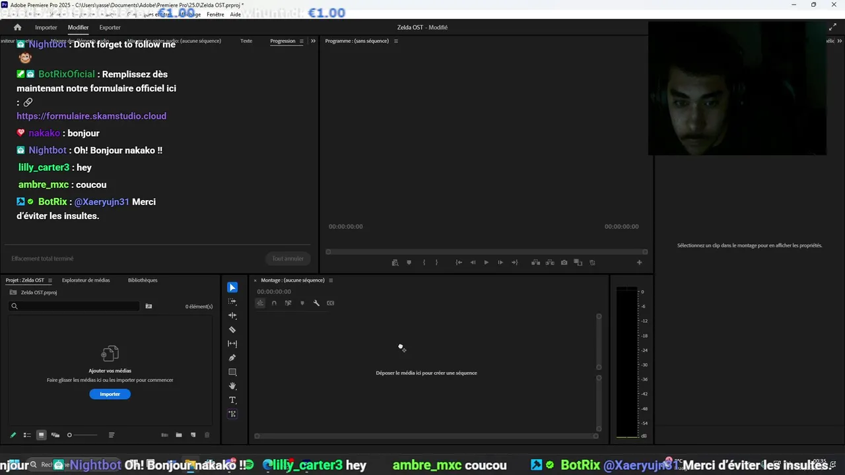The width and height of the screenshot is (845, 475).
Task: Click the trash Delete icon in Project panel
Action: click(207, 435)
